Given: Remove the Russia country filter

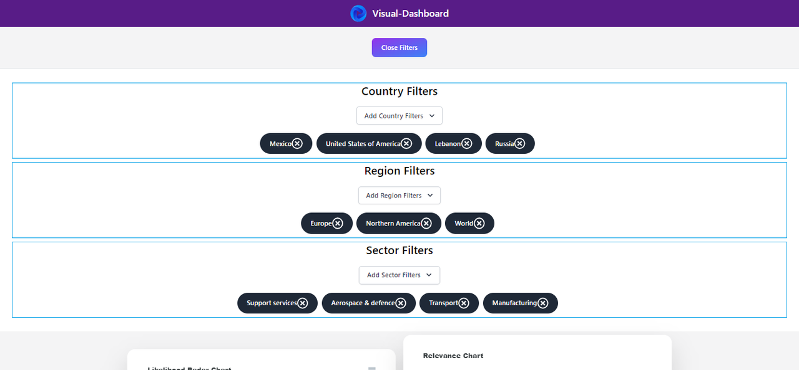Looking at the screenshot, I should point(520,144).
